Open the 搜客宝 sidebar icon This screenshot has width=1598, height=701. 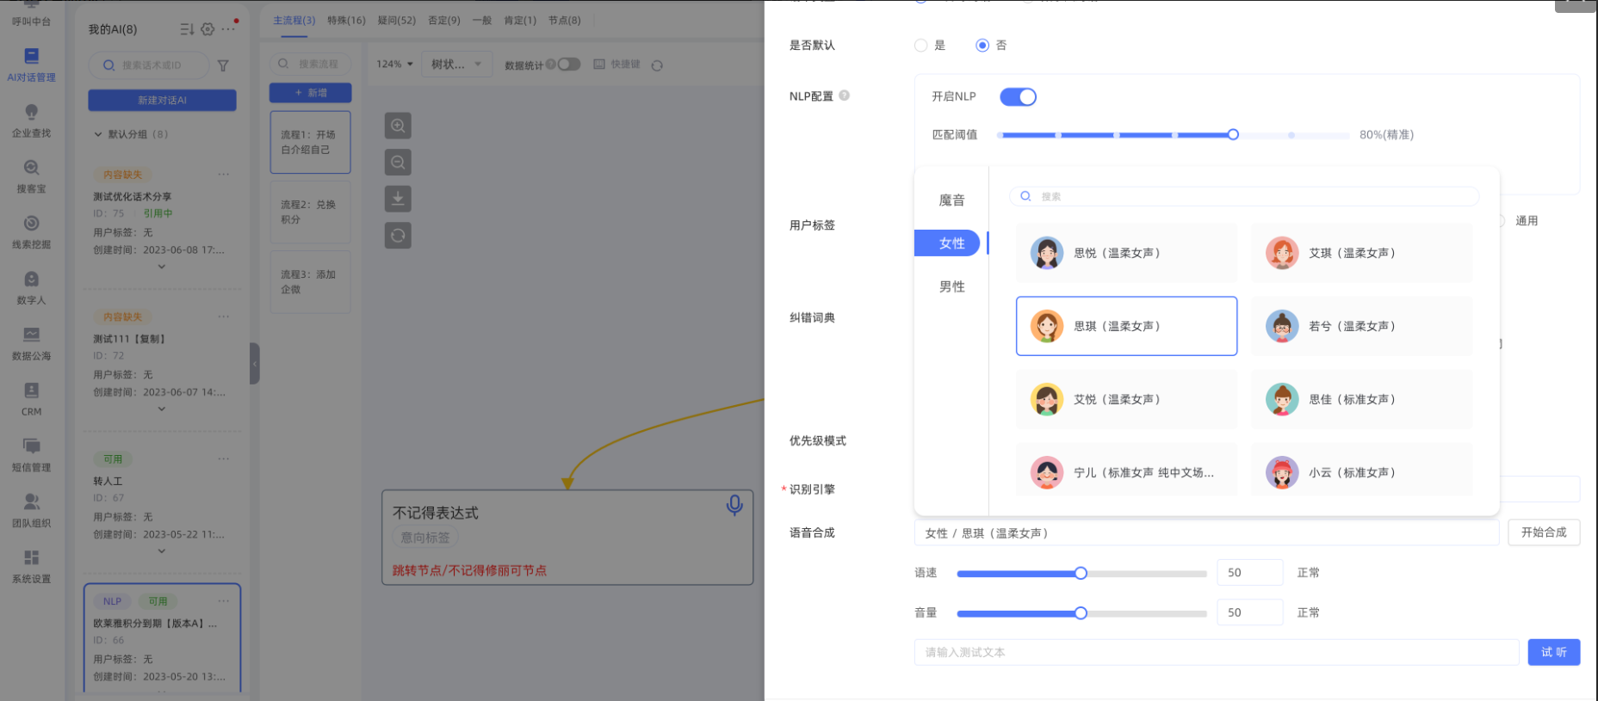pyautogui.click(x=32, y=175)
